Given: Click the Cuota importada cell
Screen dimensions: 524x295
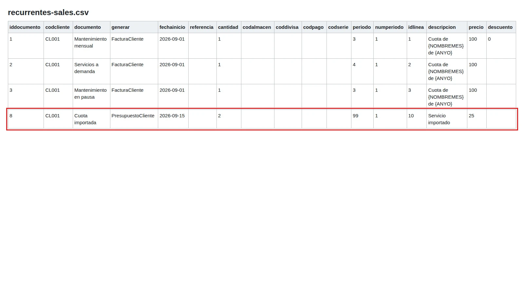Looking at the screenshot, I should (91, 119).
